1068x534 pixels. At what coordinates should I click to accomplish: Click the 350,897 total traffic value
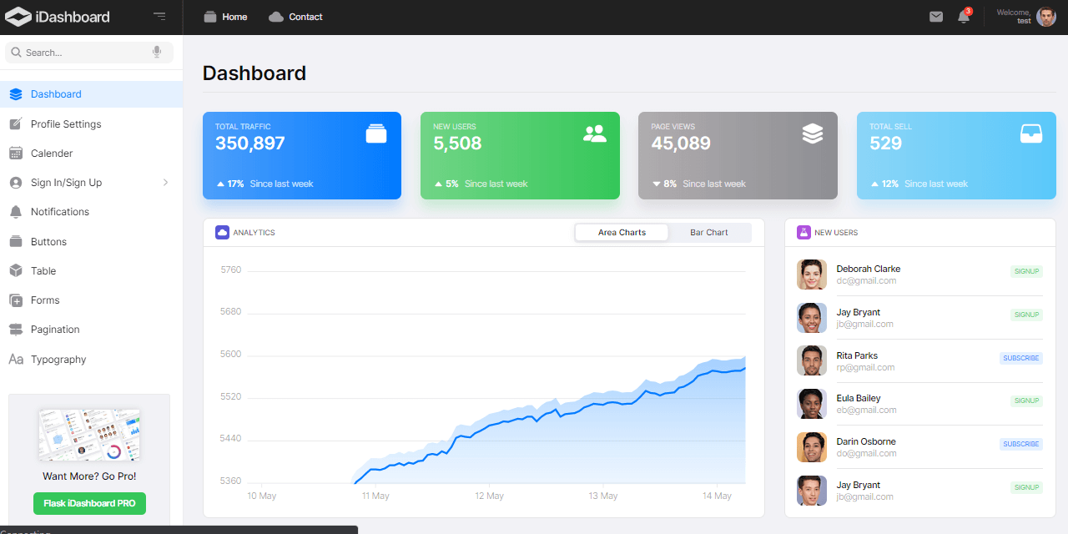click(250, 144)
